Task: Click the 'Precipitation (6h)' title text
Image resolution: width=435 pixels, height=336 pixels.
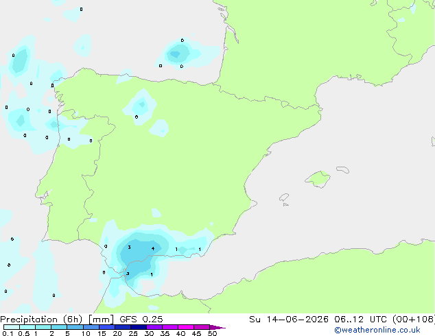Action: tap(41, 320)
